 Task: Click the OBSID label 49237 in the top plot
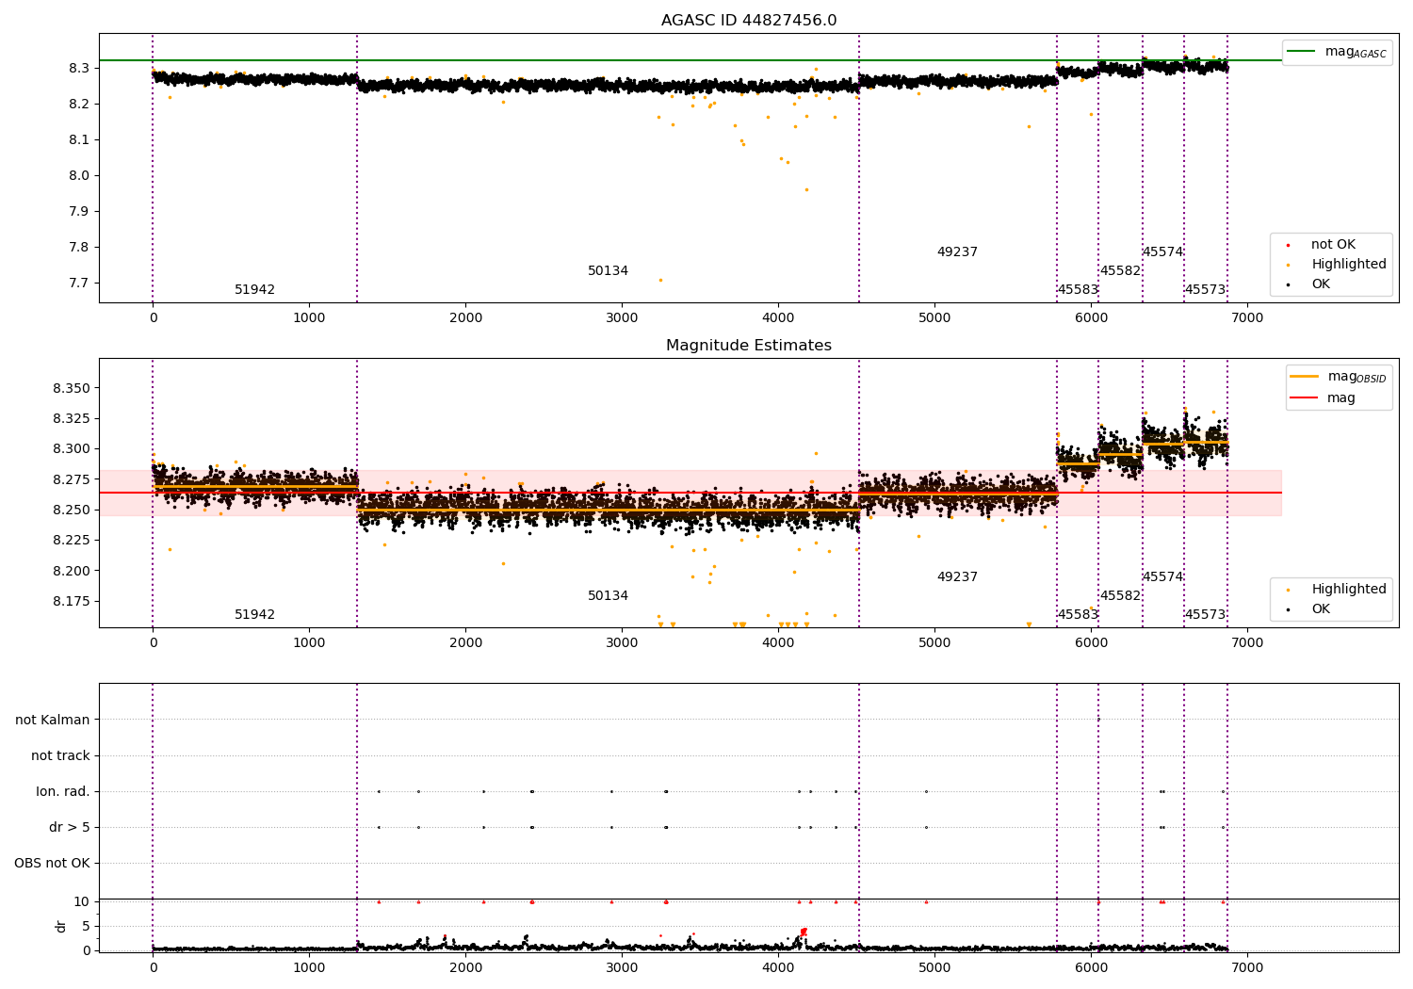pos(957,252)
